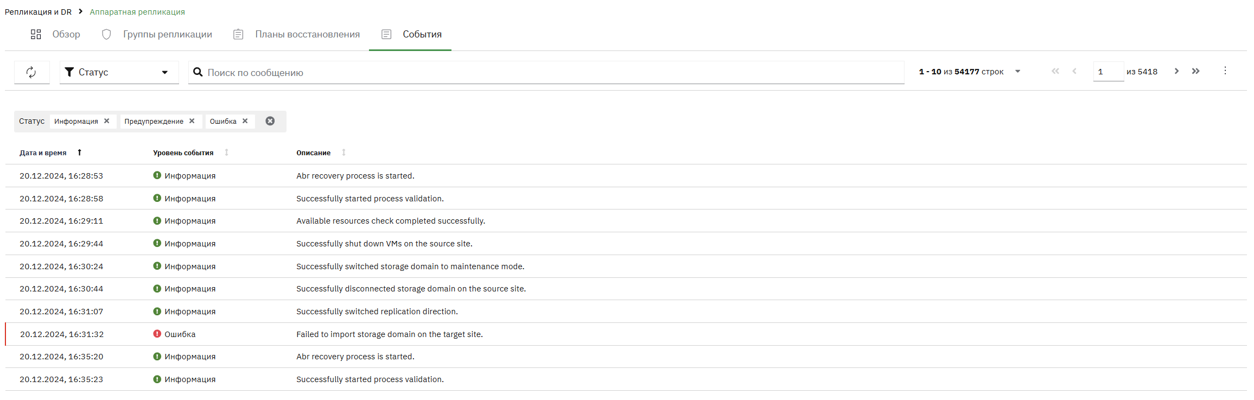1254x400 pixels.
Task: Remove the Предупреждение filter chip
Action: [192, 121]
